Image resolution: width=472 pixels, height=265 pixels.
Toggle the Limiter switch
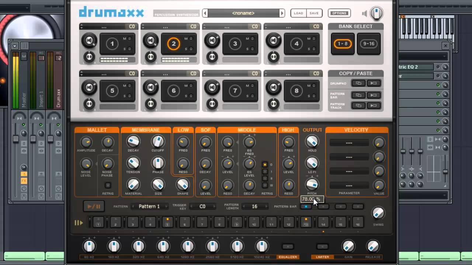click(322, 247)
